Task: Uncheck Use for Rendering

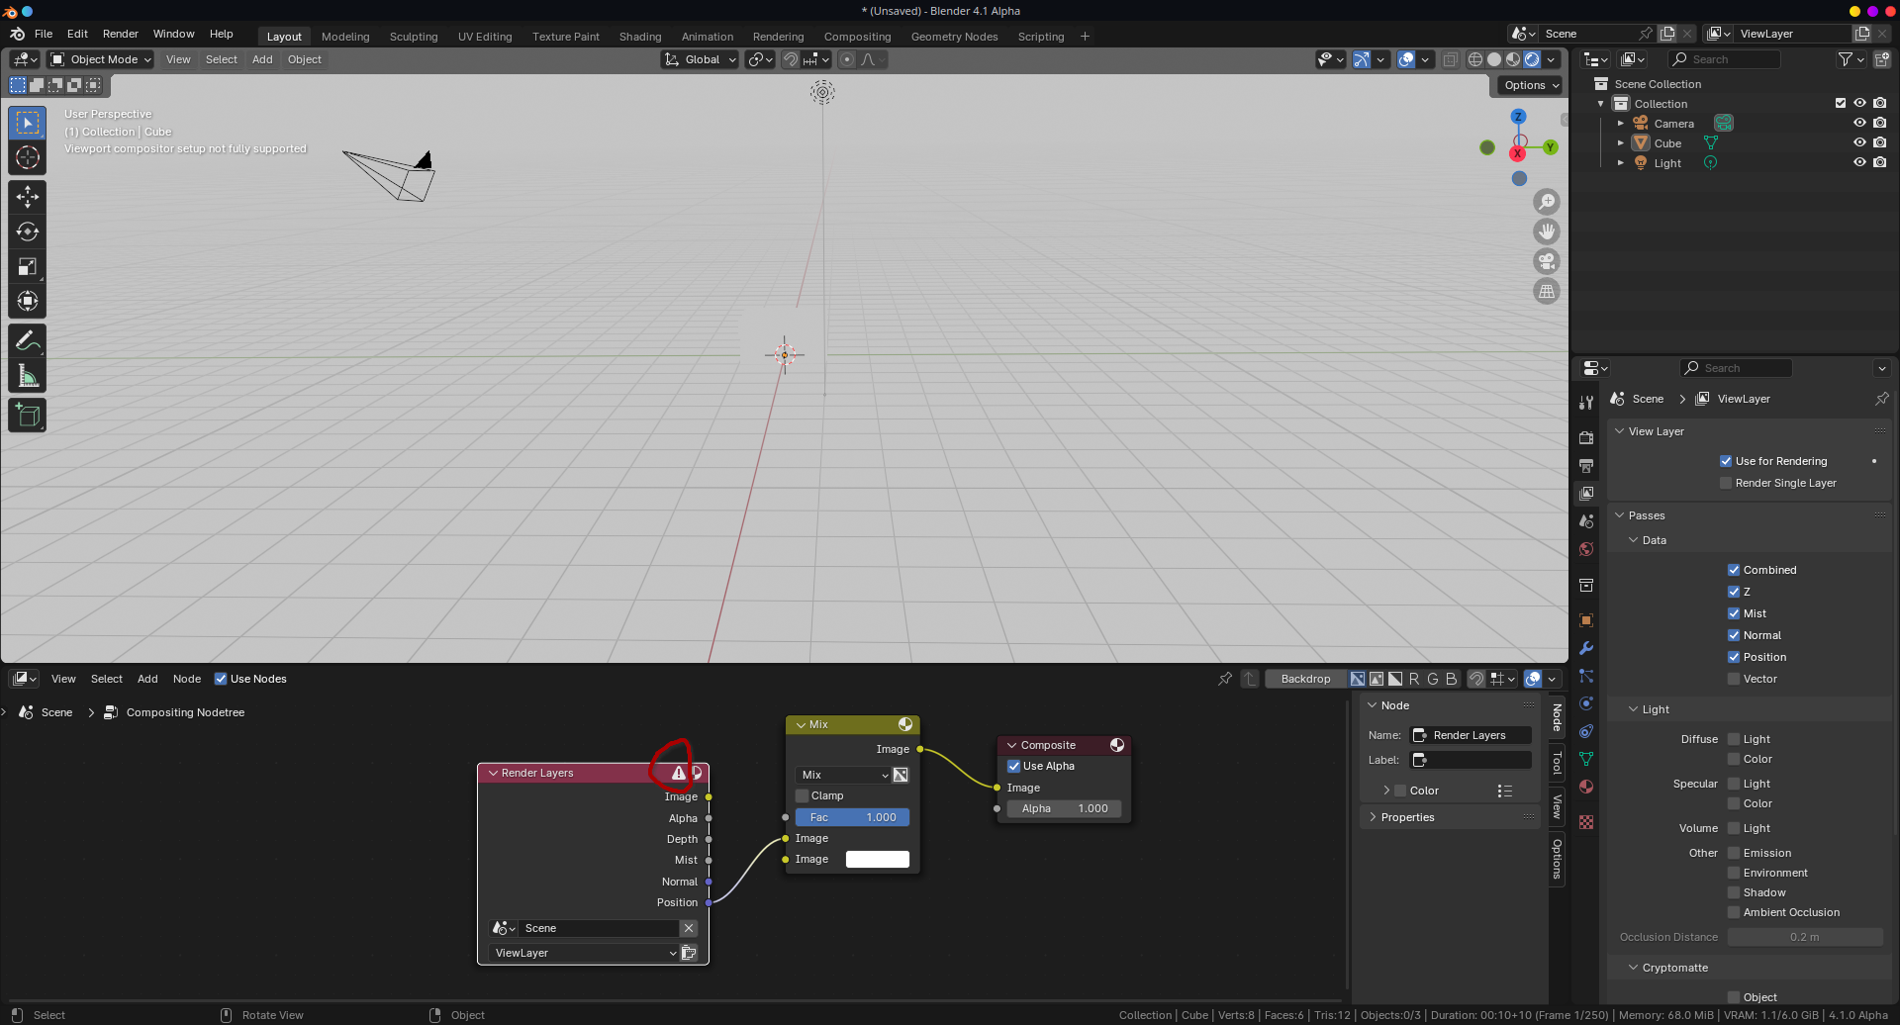Action: pyautogui.click(x=1726, y=461)
